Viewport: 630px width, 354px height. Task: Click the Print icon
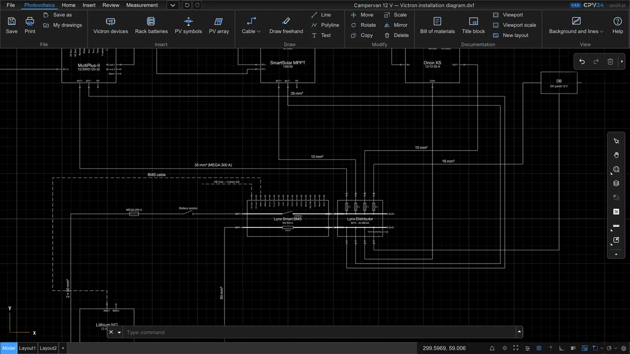tap(30, 21)
